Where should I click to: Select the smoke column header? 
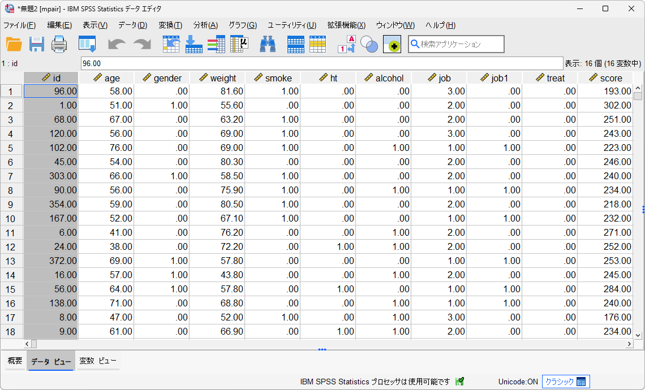pyautogui.click(x=273, y=78)
